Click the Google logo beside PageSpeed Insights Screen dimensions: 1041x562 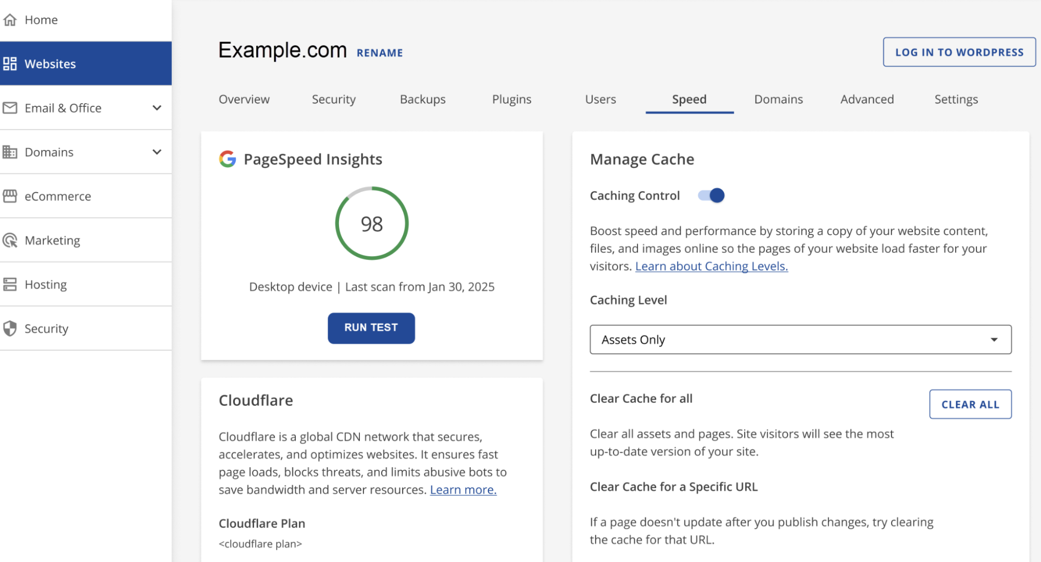tap(228, 159)
